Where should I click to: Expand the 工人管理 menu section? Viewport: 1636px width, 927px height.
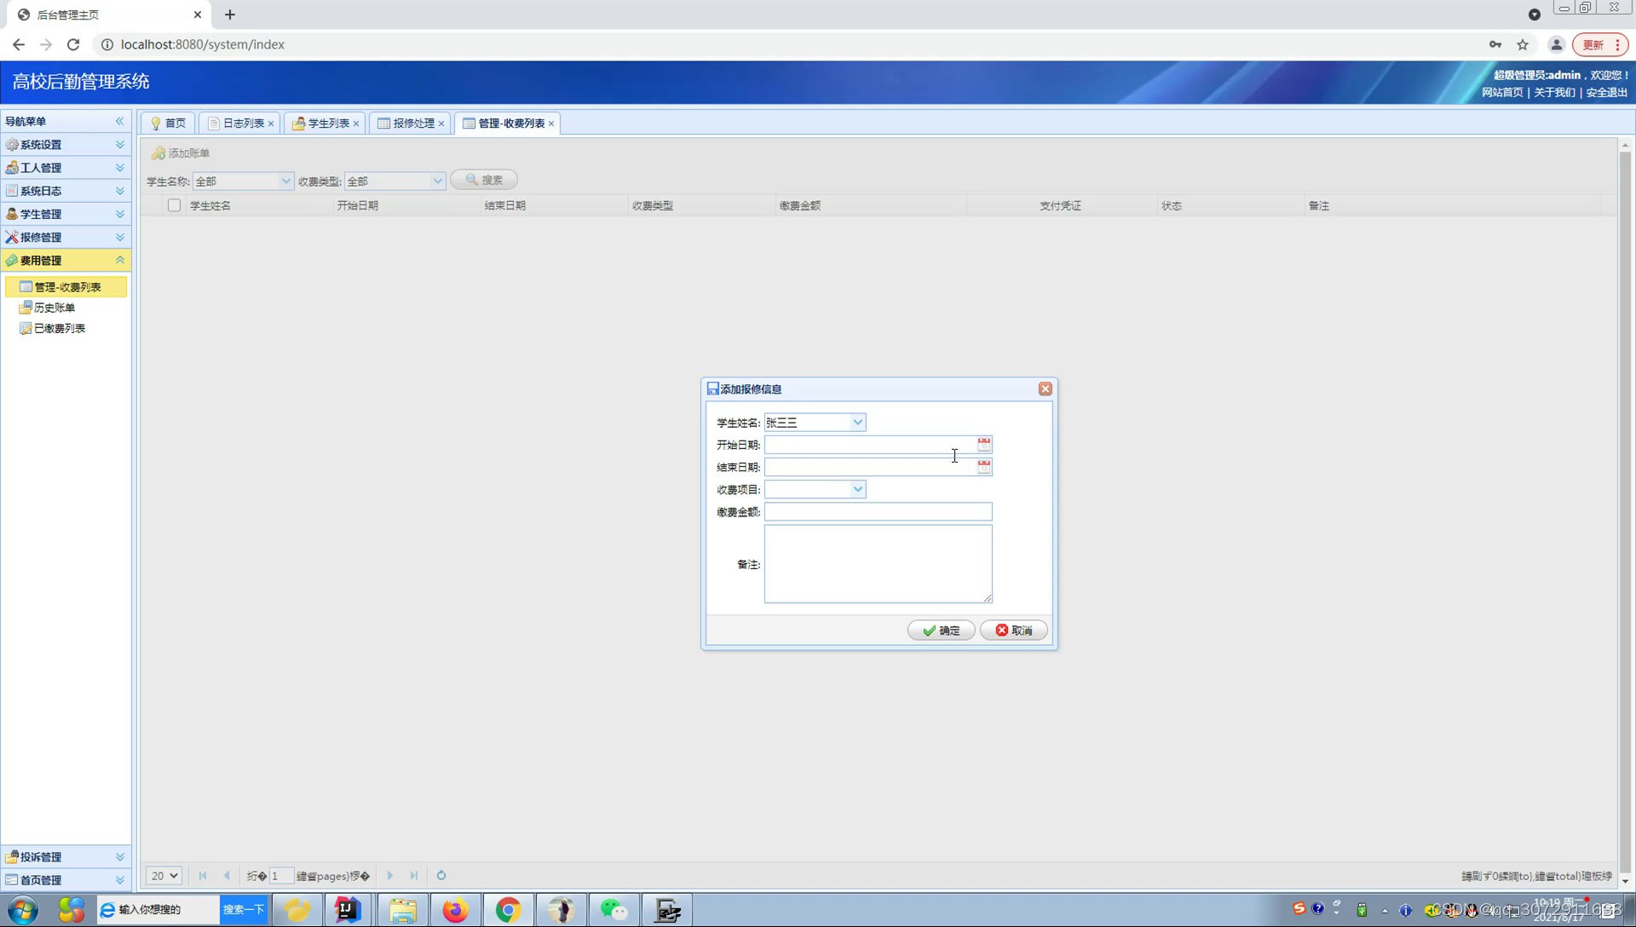click(x=66, y=168)
